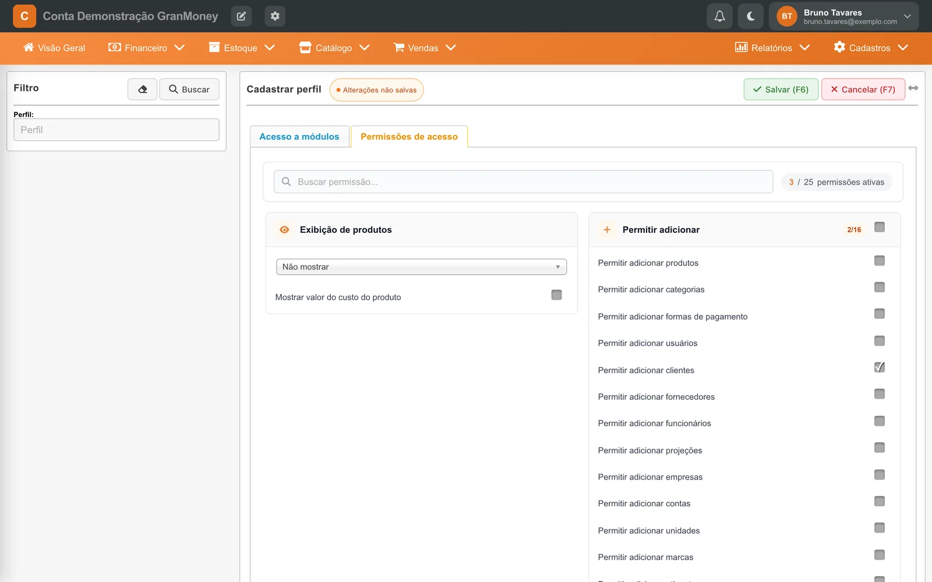Save profile with Salvar (F6)
932x582 pixels.
[x=781, y=89]
